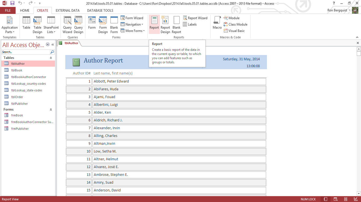Image resolution: width=361 pixels, height=202 pixels.
Task: Click the Report Design icon
Action: (x=165, y=25)
